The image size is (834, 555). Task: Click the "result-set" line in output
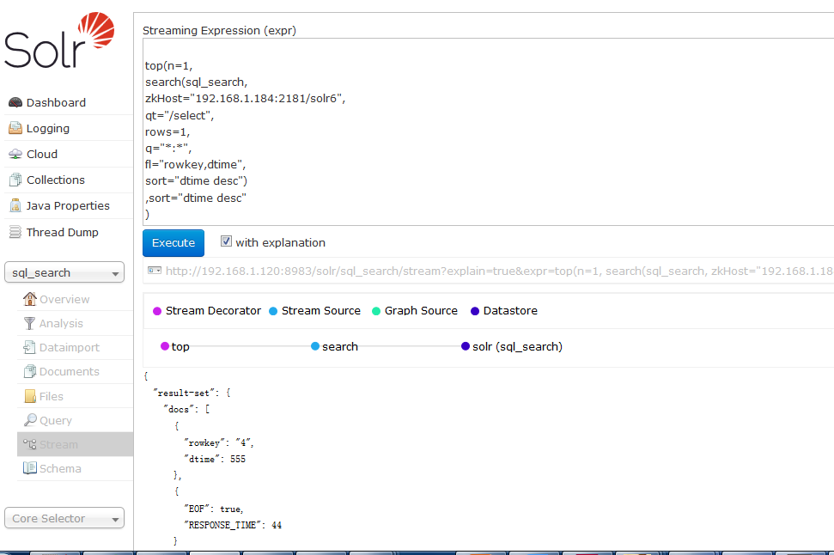pos(192,393)
